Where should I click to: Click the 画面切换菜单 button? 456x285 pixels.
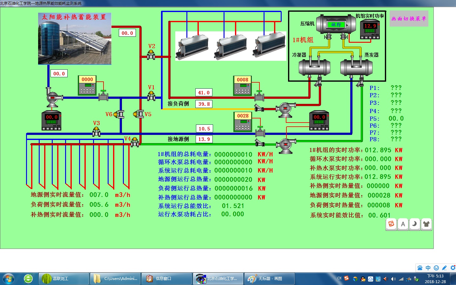tap(409, 19)
